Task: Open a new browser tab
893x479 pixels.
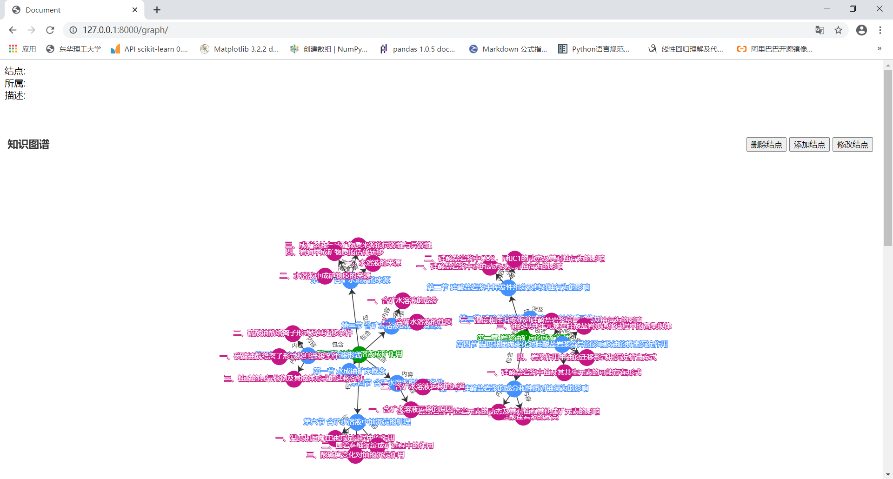Action: point(157,10)
